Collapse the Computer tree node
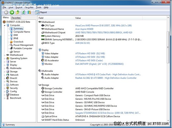The height and width of the screenshot is (128, 172). point(4,25)
